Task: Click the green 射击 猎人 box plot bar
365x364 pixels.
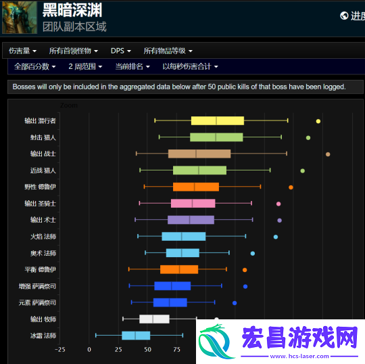Action: click(216, 137)
